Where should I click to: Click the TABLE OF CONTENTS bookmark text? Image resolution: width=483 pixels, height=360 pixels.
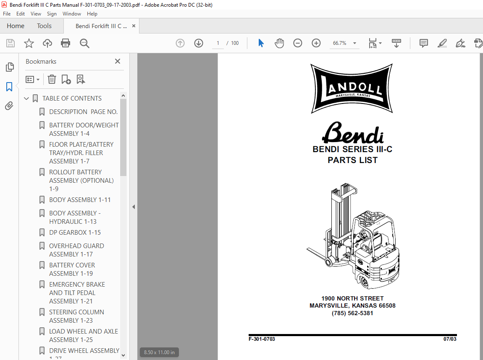point(72,98)
